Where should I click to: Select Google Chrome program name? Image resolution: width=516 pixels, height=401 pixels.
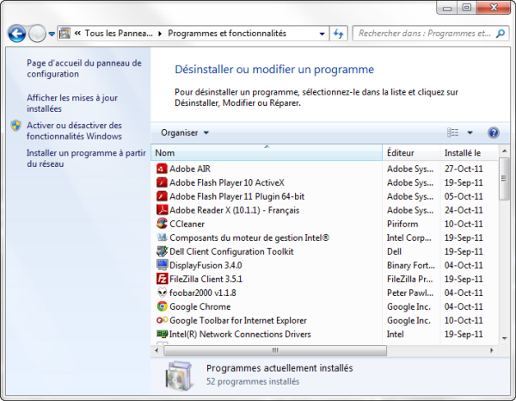click(x=200, y=306)
